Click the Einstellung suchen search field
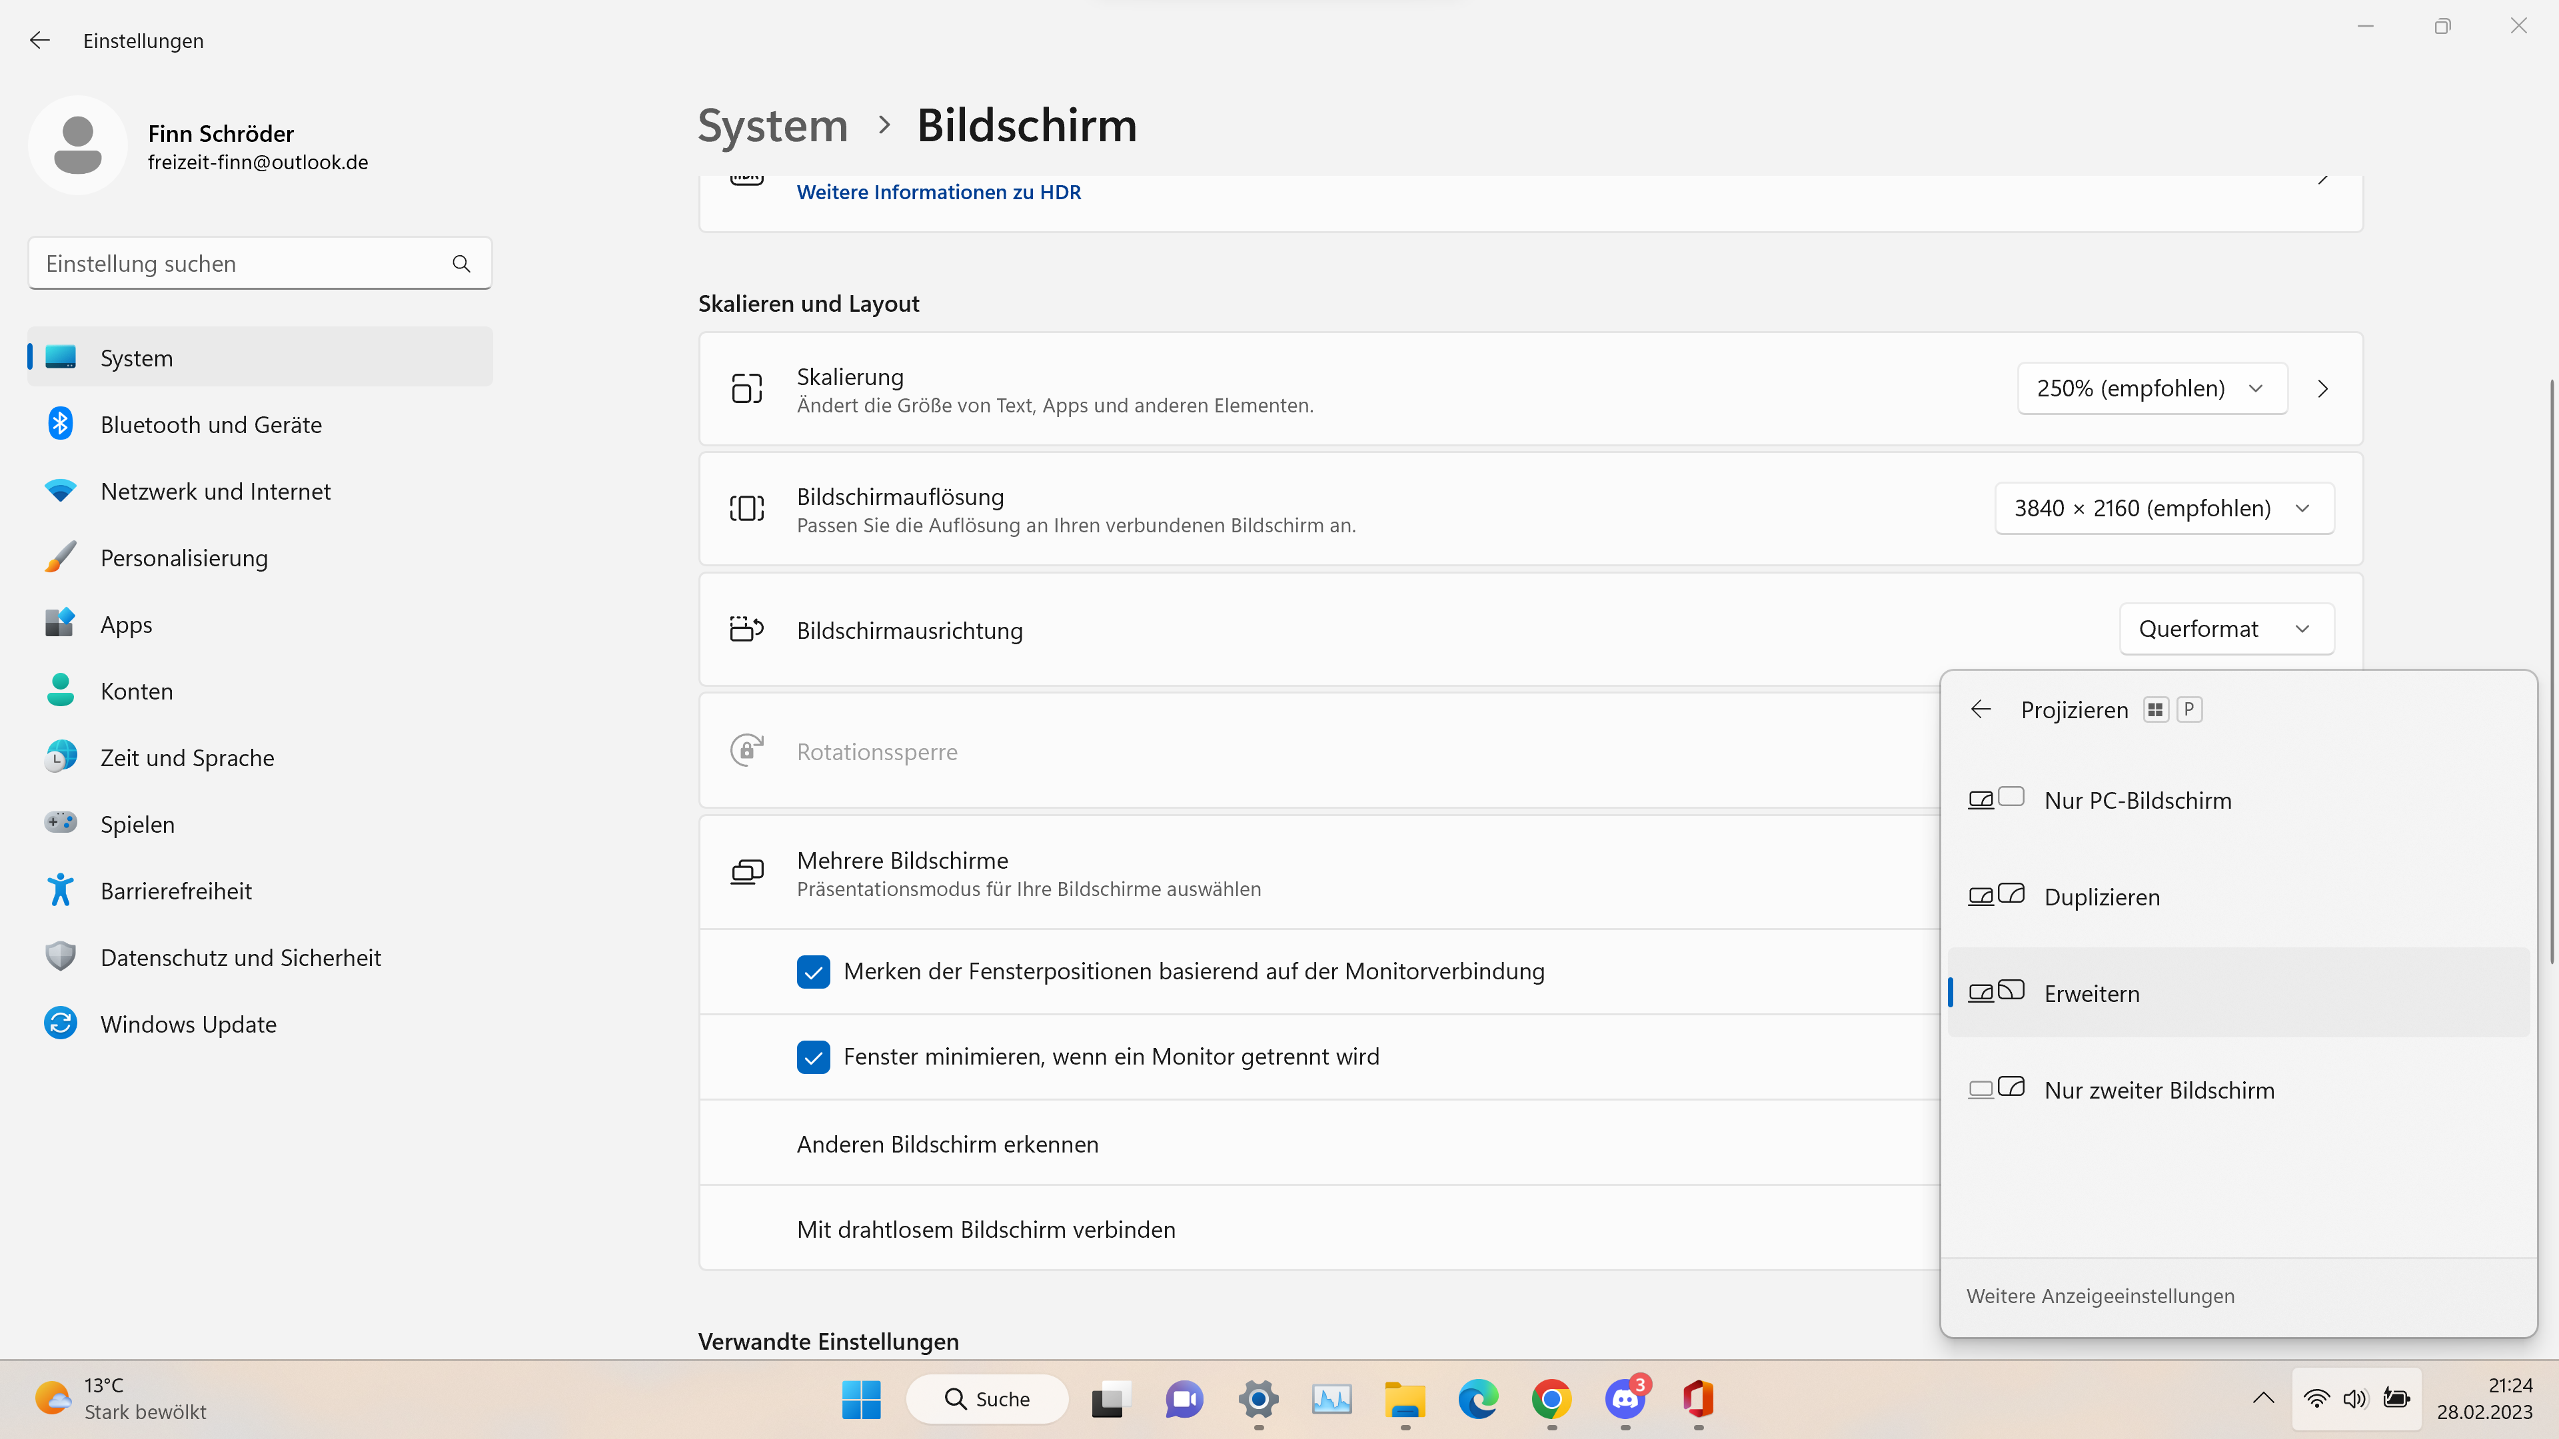 coord(239,263)
